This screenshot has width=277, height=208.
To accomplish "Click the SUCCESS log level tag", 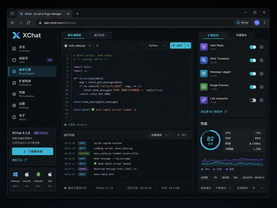I will tap(84, 154).
